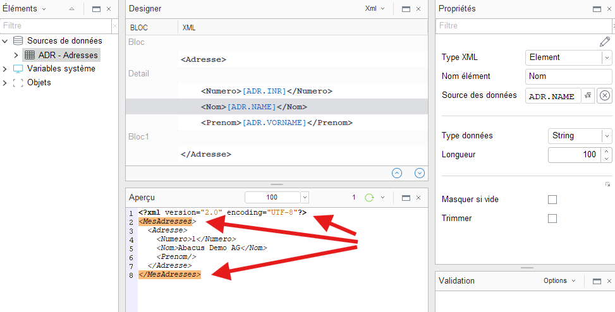Screen dimensions: 615x312
Task: Maximize the Validation panel
Action: [x=597, y=281]
